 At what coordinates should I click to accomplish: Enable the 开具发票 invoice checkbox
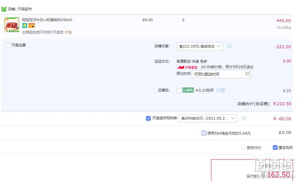pos(8,45)
